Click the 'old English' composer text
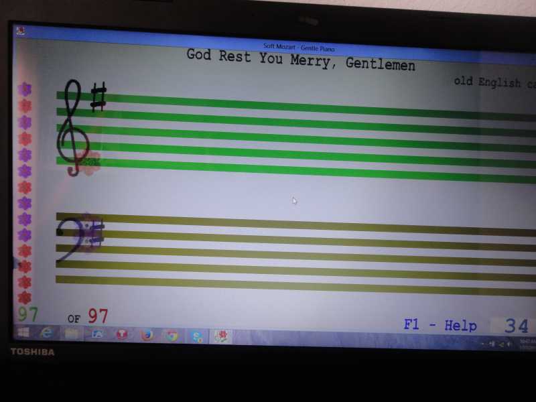536x402 pixels. coord(488,82)
